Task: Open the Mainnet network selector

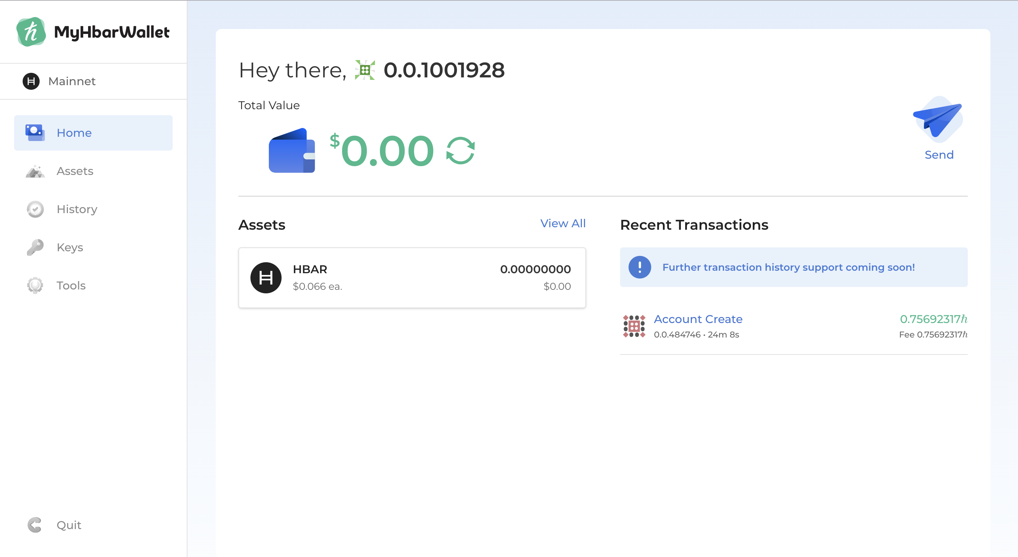Action: pyautogui.click(x=72, y=81)
